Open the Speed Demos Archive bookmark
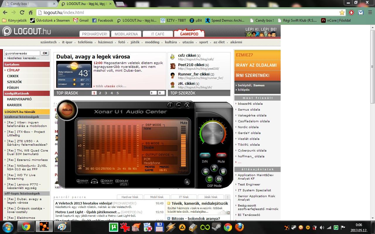The image size is (375, 234). coord(225,20)
